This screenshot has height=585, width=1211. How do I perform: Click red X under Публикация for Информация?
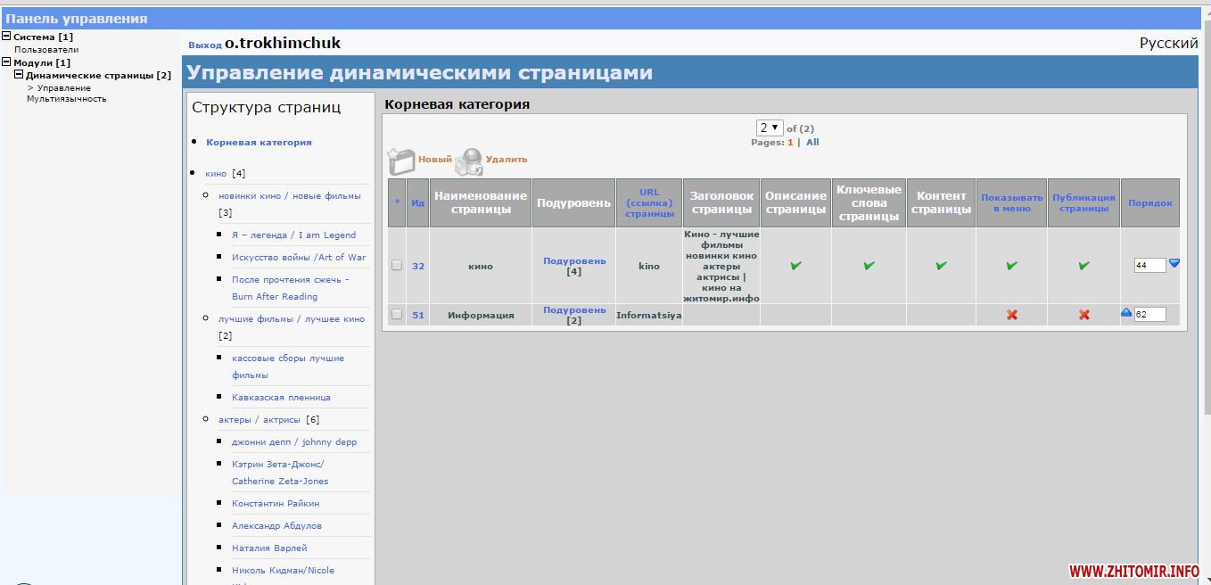coord(1083,315)
